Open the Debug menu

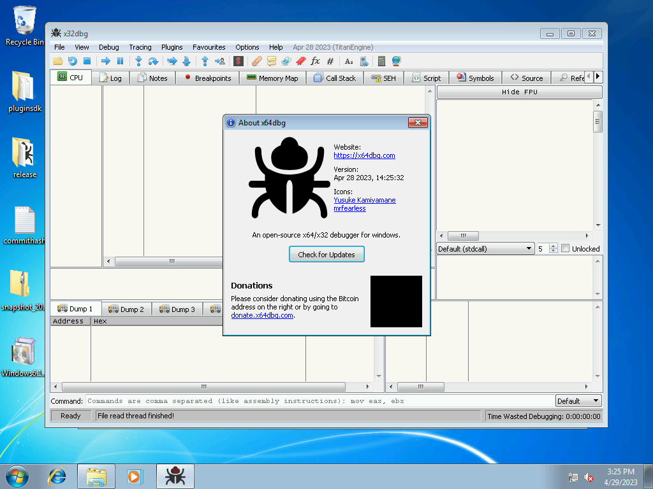click(x=108, y=47)
